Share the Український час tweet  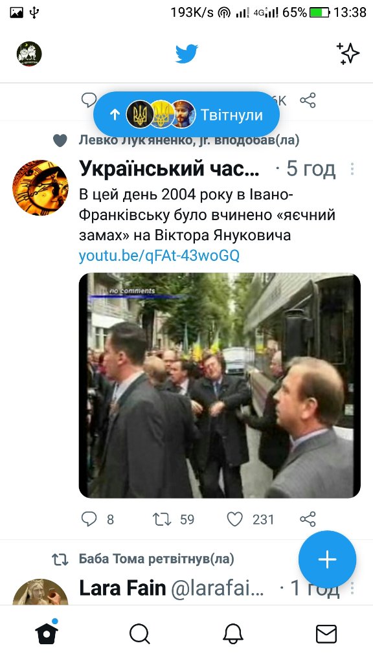coord(308,519)
